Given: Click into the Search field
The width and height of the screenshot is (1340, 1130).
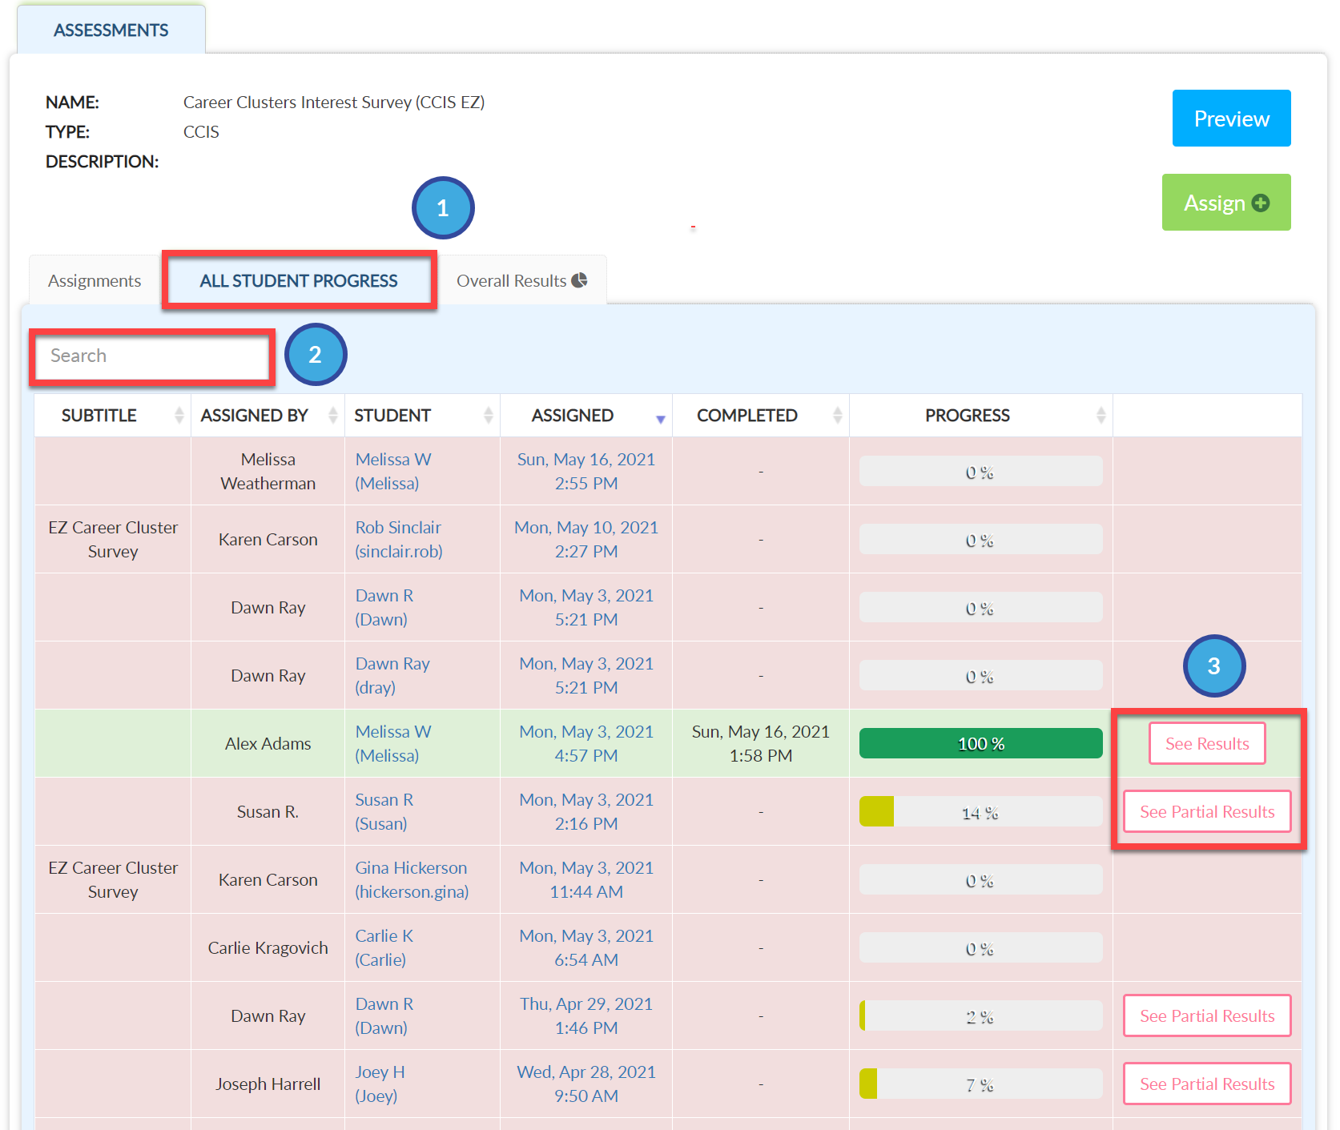Looking at the screenshot, I should click(152, 356).
